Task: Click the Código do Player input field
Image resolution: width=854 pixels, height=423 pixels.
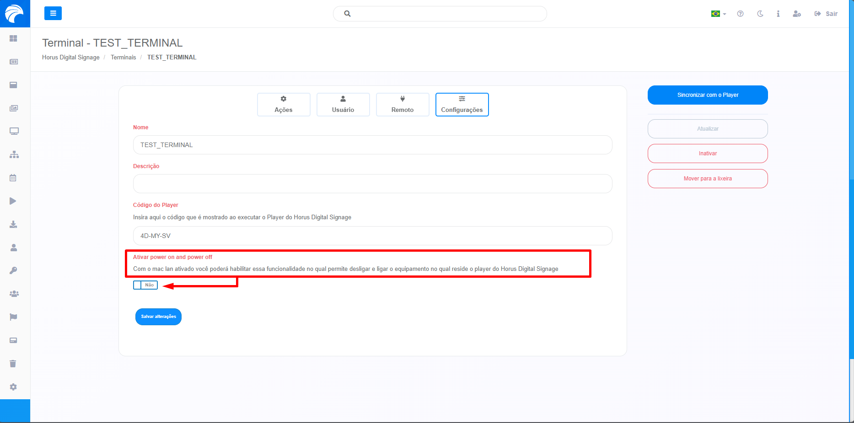Action: point(372,236)
